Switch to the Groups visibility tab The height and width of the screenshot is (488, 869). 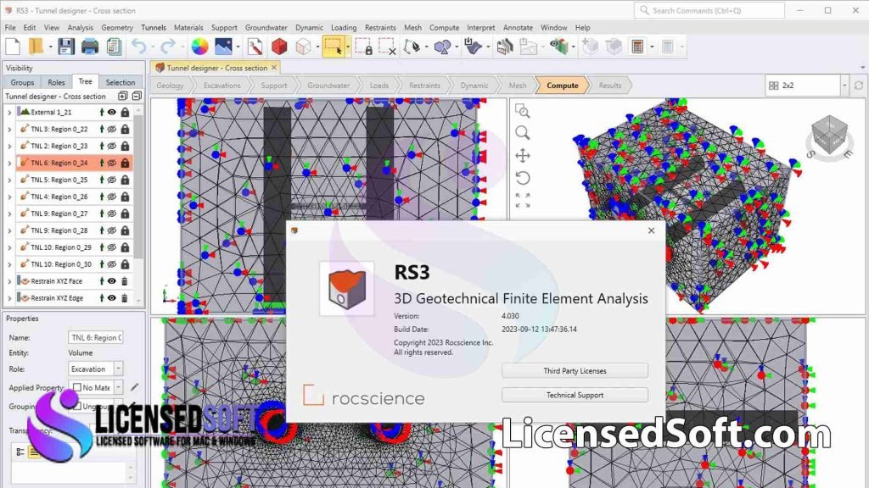(22, 82)
